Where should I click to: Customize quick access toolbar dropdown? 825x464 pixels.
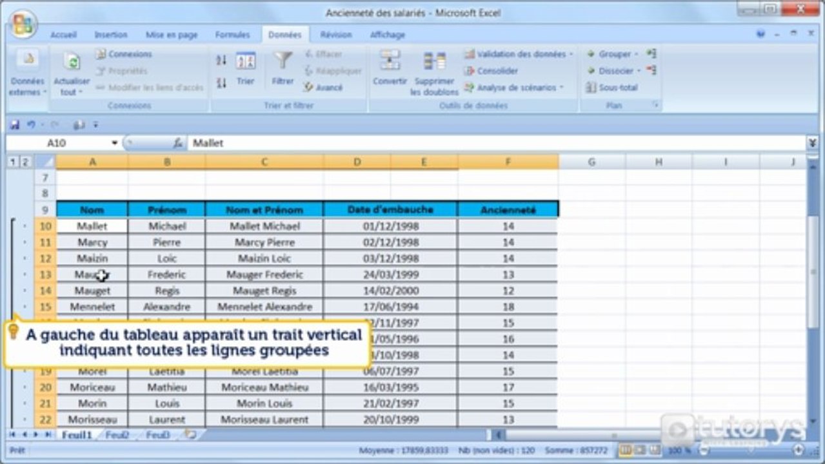pyautogui.click(x=96, y=125)
